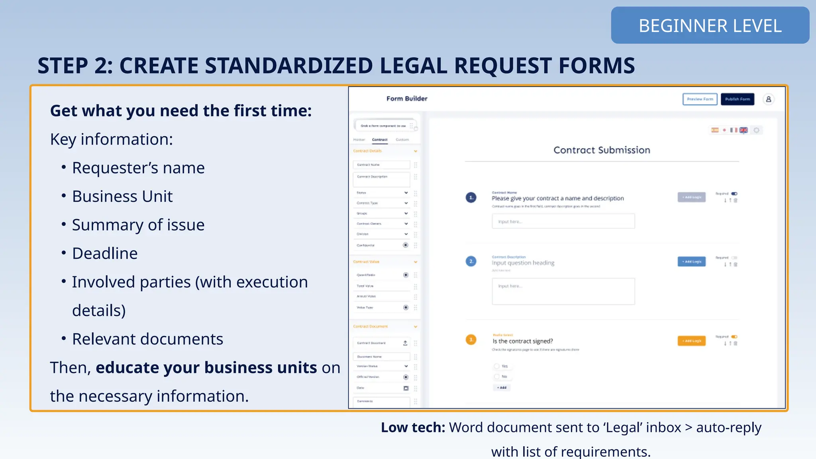Screen dimensions: 816x459
Task: Open the Contract Owners dropdown component
Action: click(382, 224)
